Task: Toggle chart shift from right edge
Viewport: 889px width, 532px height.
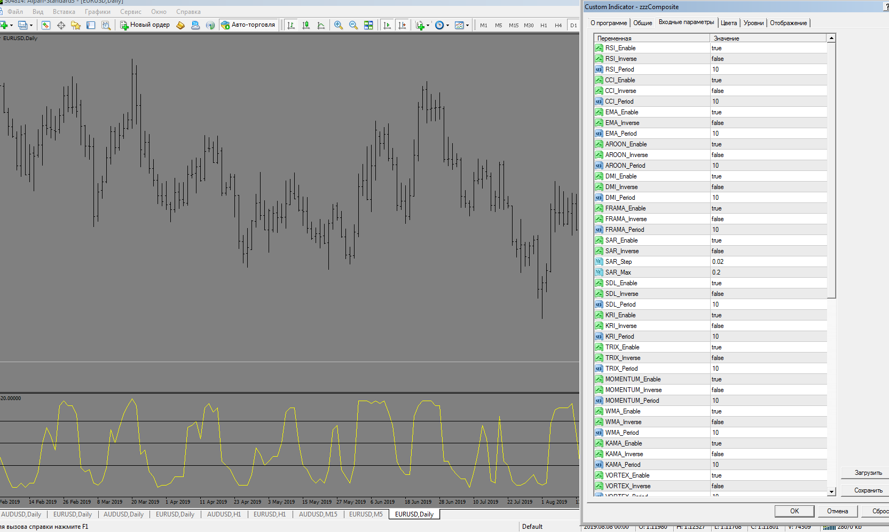Action: point(402,25)
